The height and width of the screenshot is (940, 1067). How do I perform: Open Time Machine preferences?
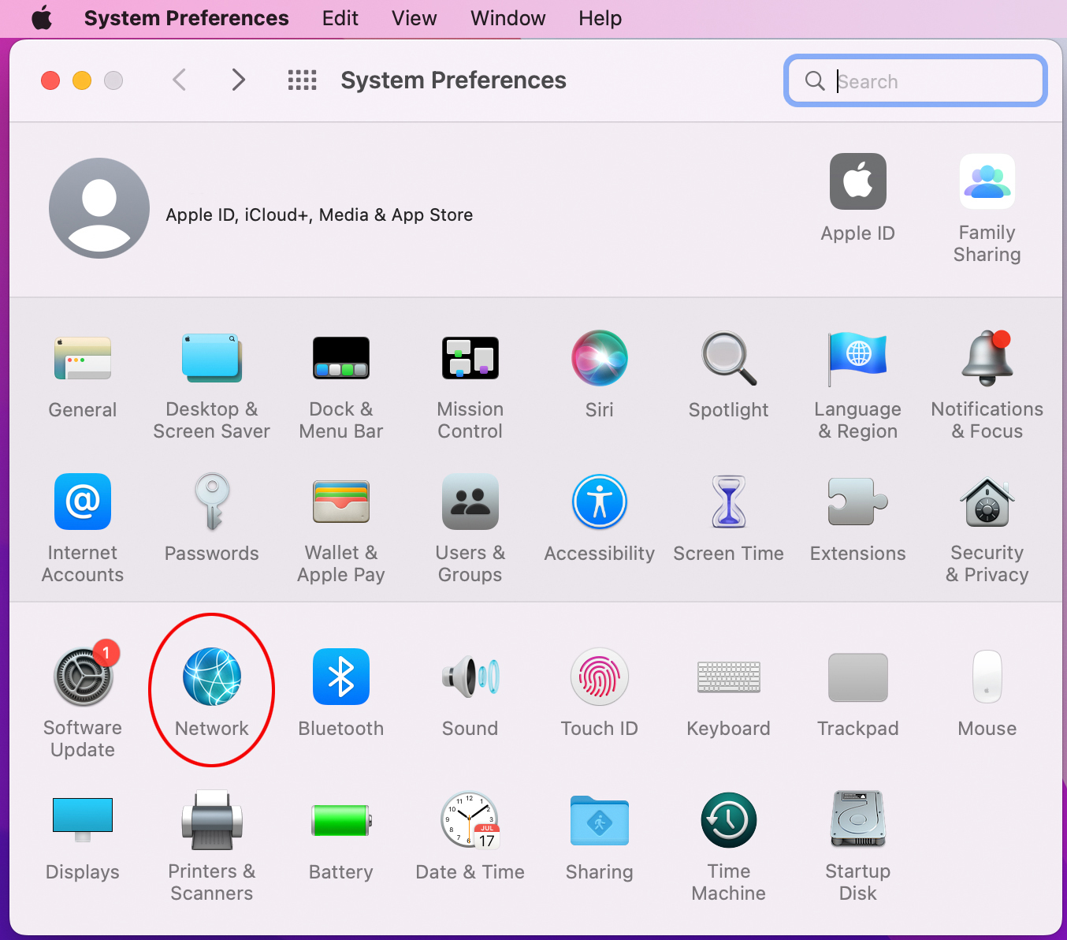click(x=728, y=820)
